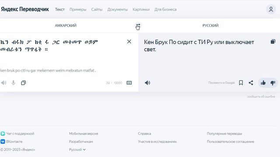
Task: Expand the Русский interface language dropdown
Action: [77, 150]
